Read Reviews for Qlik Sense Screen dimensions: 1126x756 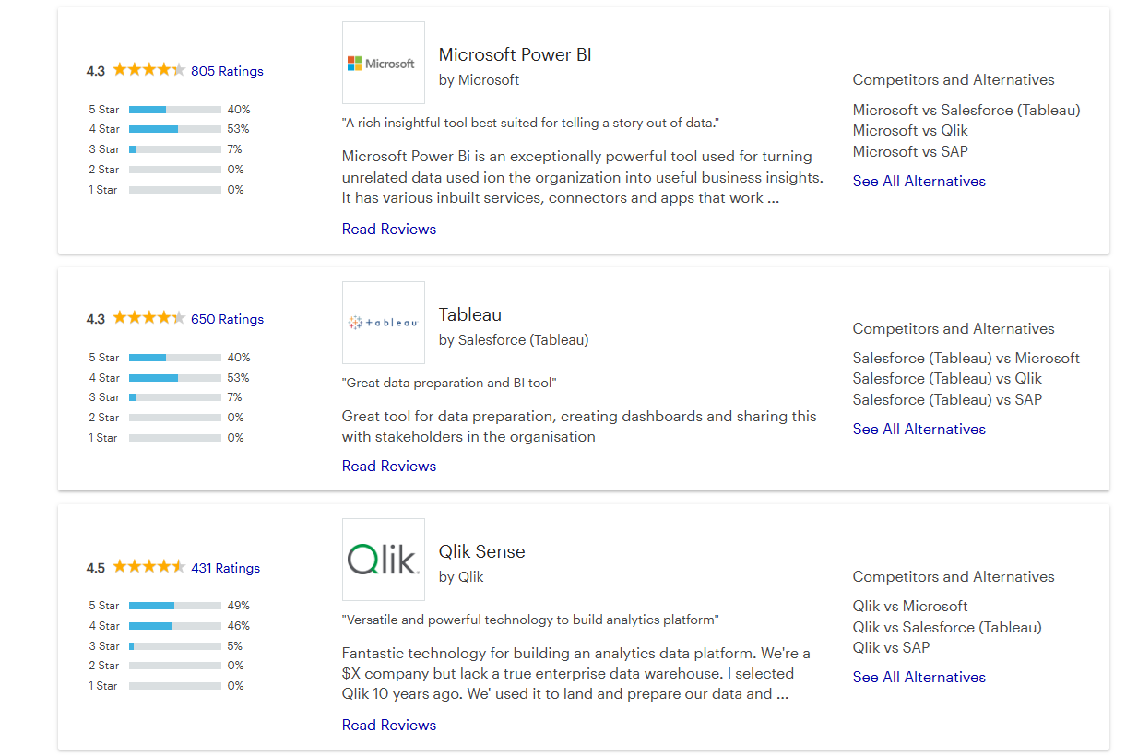(x=389, y=725)
